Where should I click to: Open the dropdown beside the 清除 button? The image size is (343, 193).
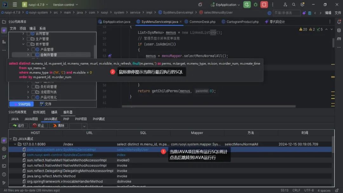pos(84,126)
